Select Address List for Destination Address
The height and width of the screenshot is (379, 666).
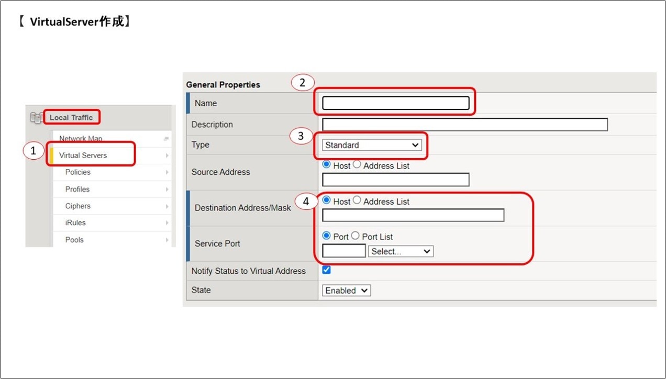[x=357, y=200]
